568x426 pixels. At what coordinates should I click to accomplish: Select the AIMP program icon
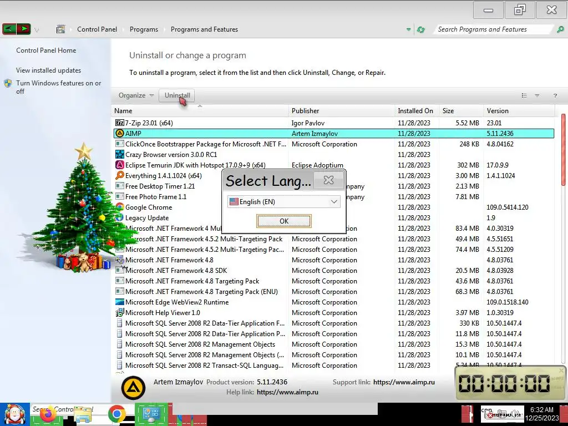[120, 133]
